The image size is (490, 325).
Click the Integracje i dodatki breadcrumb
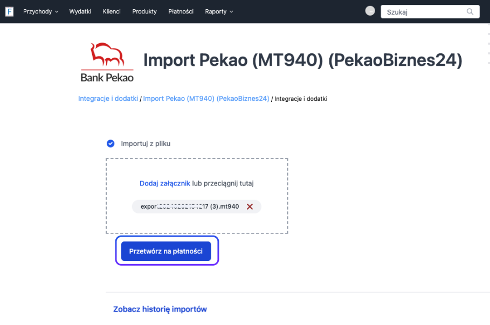[x=108, y=99]
